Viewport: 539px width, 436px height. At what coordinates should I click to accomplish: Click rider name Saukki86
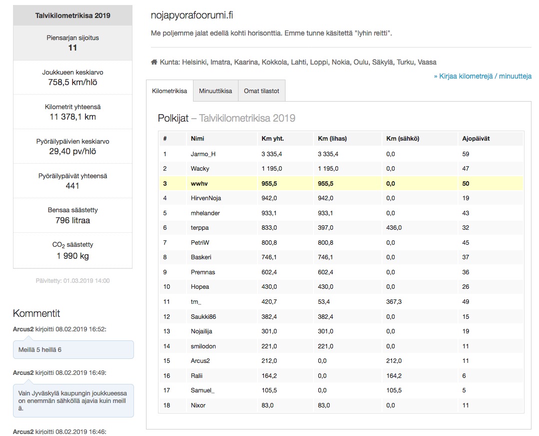pyautogui.click(x=203, y=316)
